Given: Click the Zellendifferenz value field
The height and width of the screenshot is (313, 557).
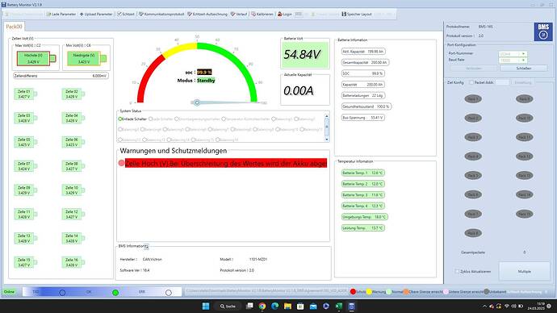Looking at the screenshot, I should pyautogui.click(x=61, y=76).
